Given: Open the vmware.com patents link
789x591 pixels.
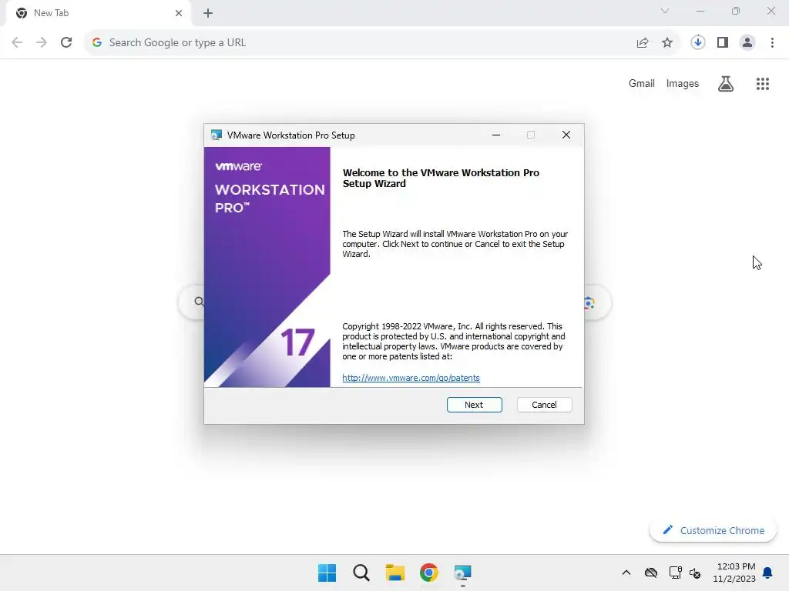Looking at the screenshot, I should coord(411,378).
